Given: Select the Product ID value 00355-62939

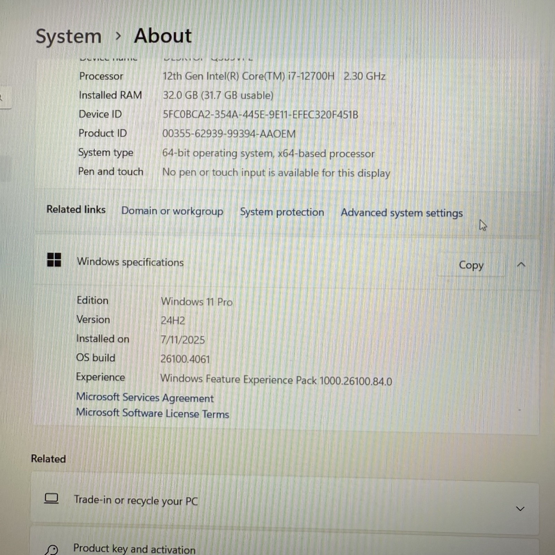Looking at the screenshot, I should click(229, 134).
